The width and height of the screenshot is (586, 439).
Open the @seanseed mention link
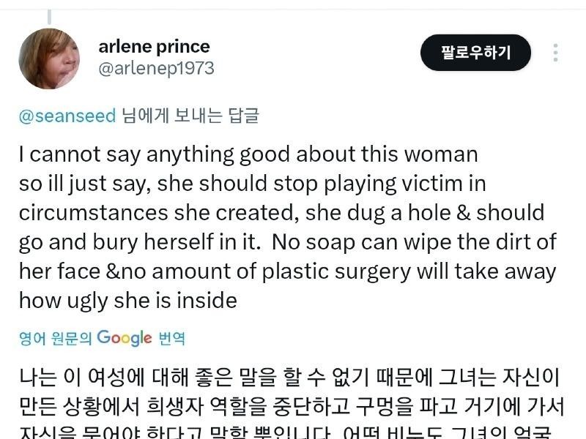click(x=67, y=116)
